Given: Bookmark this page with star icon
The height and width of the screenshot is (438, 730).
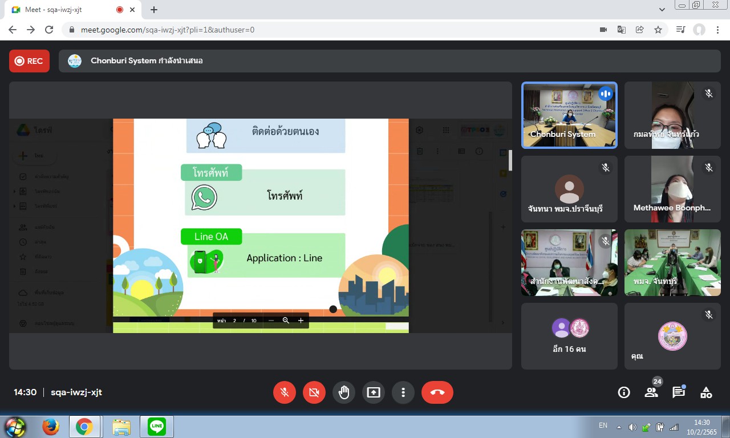Looking at the screenshot, I should [658, 30].
